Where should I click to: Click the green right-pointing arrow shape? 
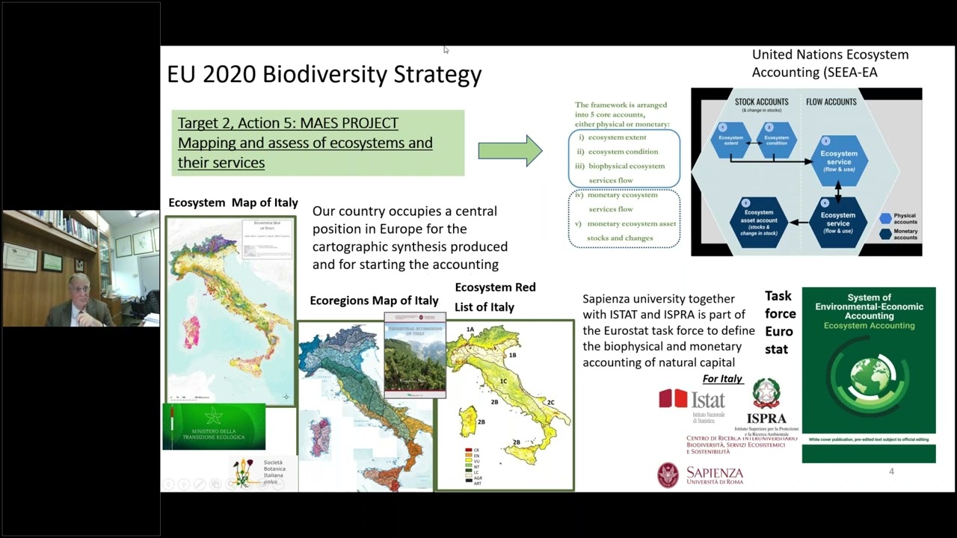pos(510,150)
